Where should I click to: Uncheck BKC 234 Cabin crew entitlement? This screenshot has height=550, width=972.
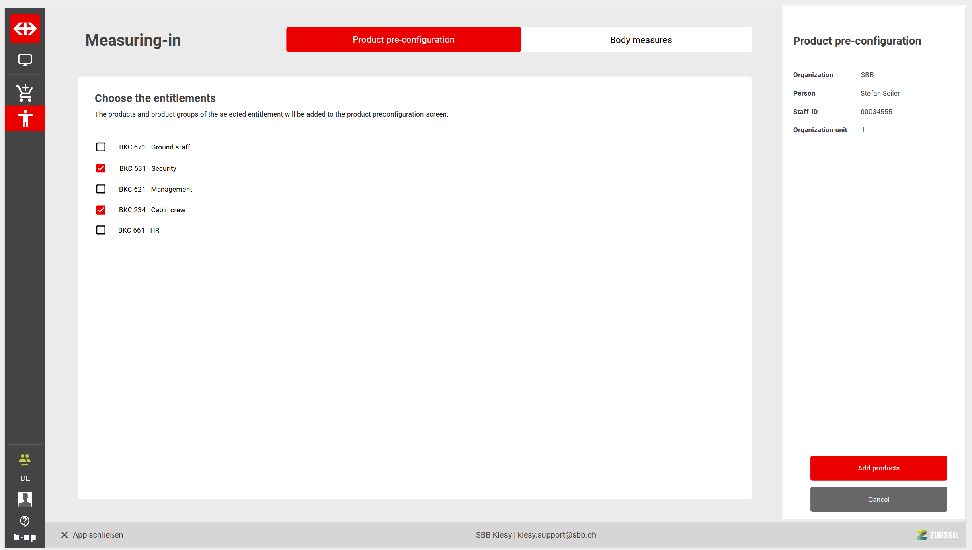[101, 210]
